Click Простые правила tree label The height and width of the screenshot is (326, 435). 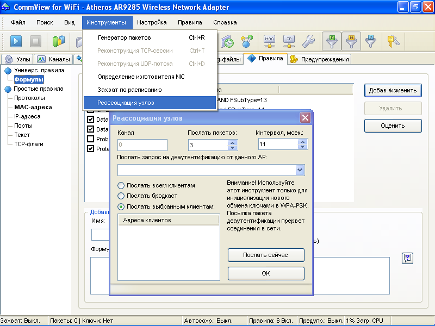[39, 89]
